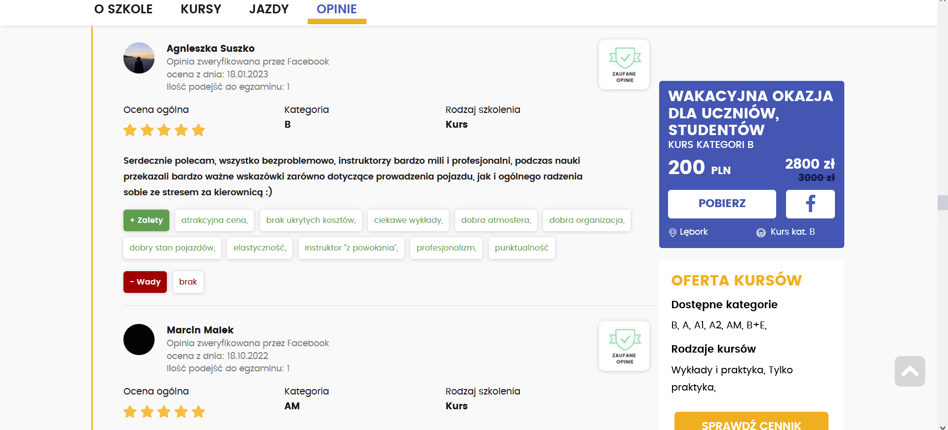
Task: Click the scroll-to-top arrow button
Action: point(909,371)
